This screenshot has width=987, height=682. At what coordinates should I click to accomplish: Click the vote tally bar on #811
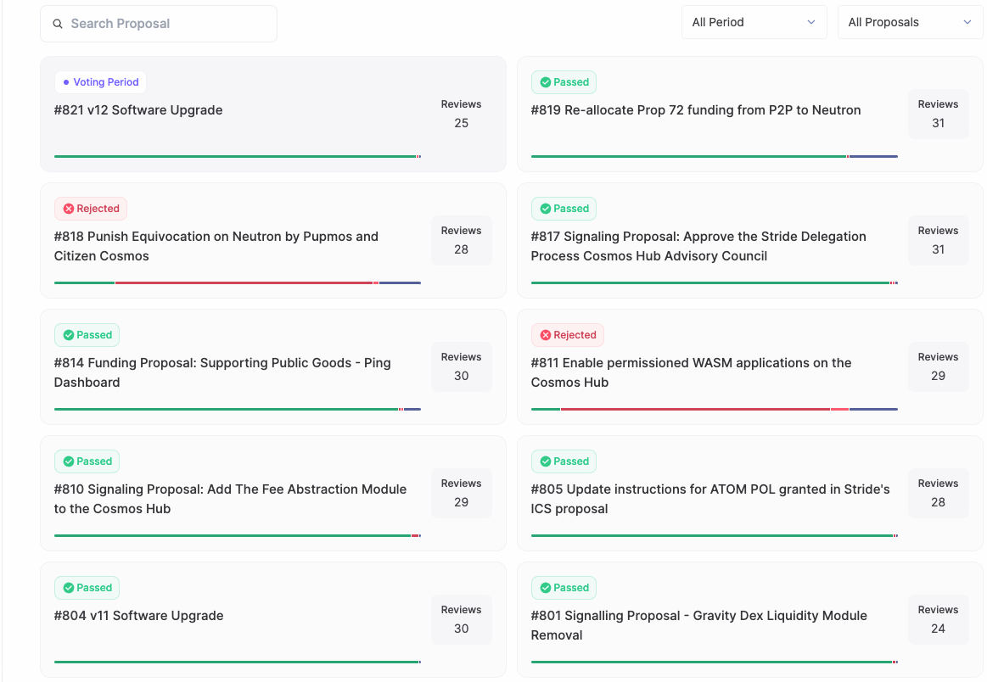tap(715, 410)
